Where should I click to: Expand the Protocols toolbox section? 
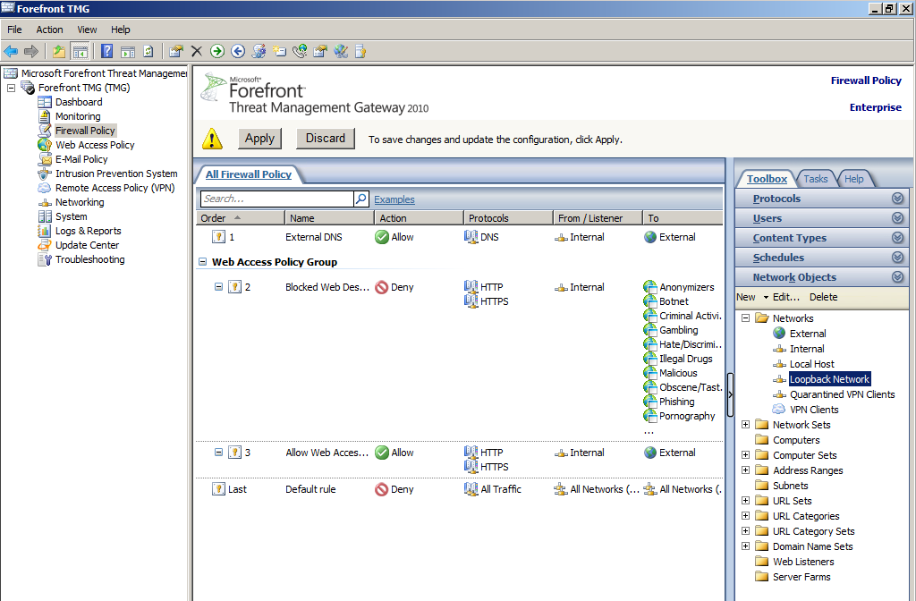click(x=897, y=199)
